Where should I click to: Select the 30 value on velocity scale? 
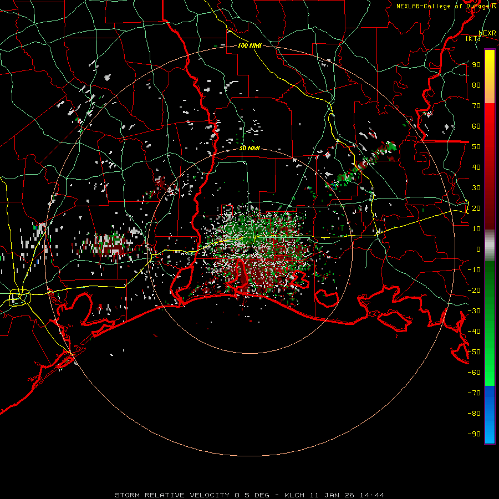pos(476,188)
